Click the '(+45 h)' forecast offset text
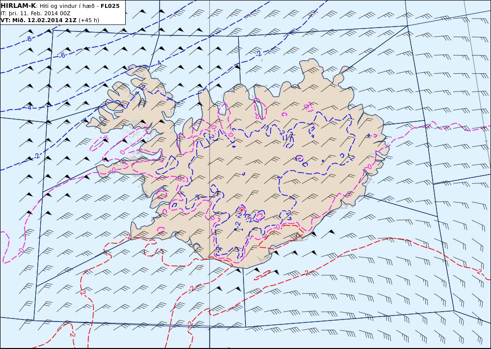This screenshot has height=349, width=491. point(88,20)
